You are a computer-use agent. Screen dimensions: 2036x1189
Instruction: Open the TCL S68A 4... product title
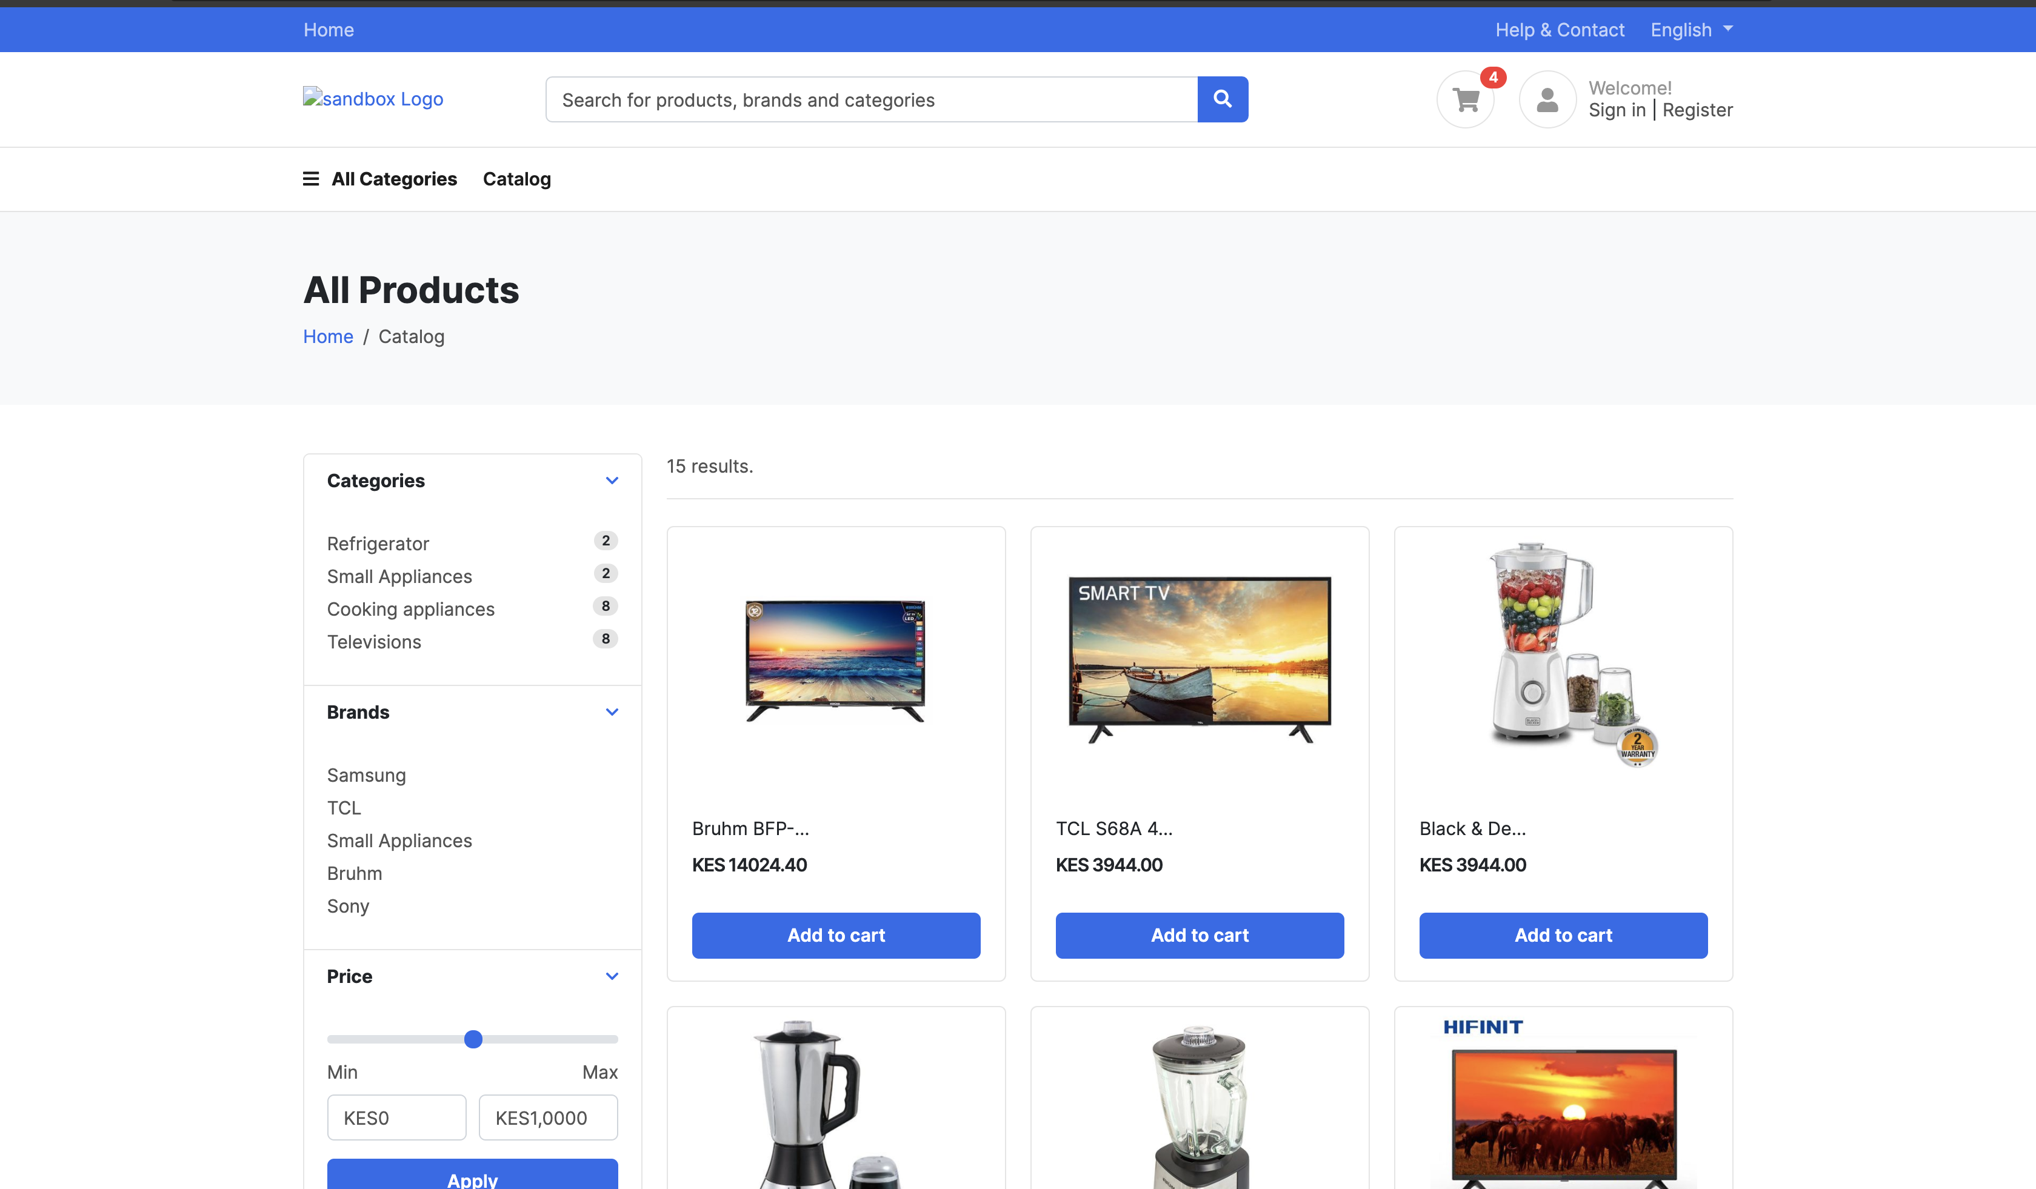tap(1114, 829)
